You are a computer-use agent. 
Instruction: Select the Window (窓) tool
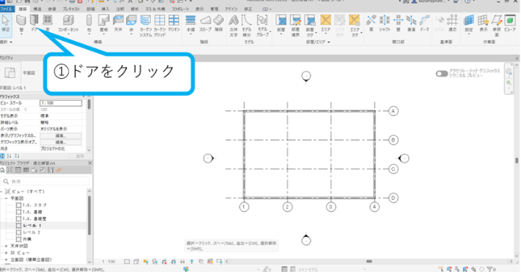(x=48, y=23)
